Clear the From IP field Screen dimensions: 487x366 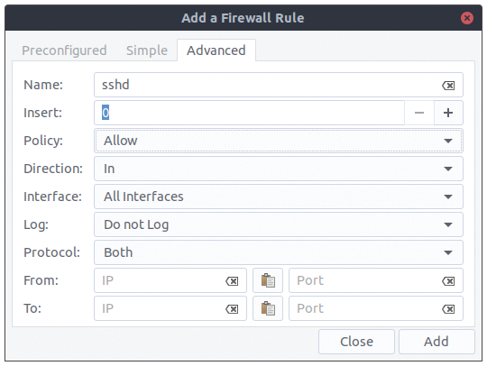[x=232, y=281]
